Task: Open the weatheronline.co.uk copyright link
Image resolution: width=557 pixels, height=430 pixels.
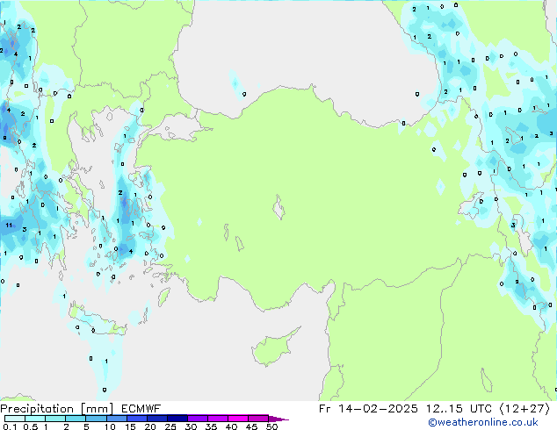Action: [x=483, y=422]
